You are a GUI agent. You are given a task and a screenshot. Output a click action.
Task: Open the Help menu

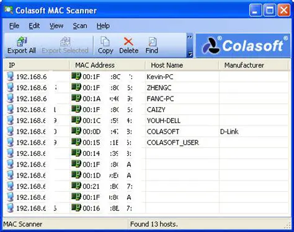pos(103,26)
